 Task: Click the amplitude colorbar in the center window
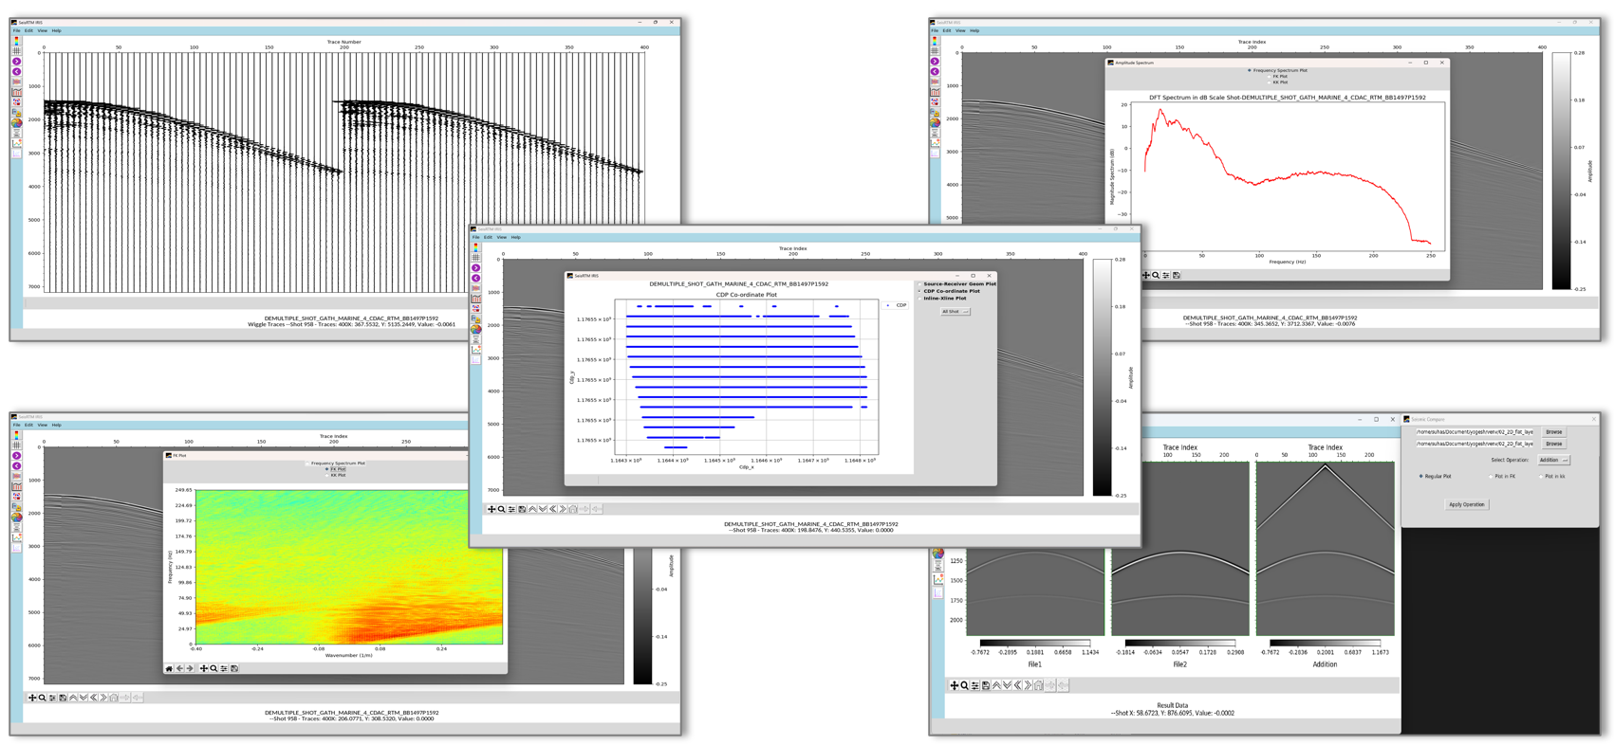tap(1102, 377)
